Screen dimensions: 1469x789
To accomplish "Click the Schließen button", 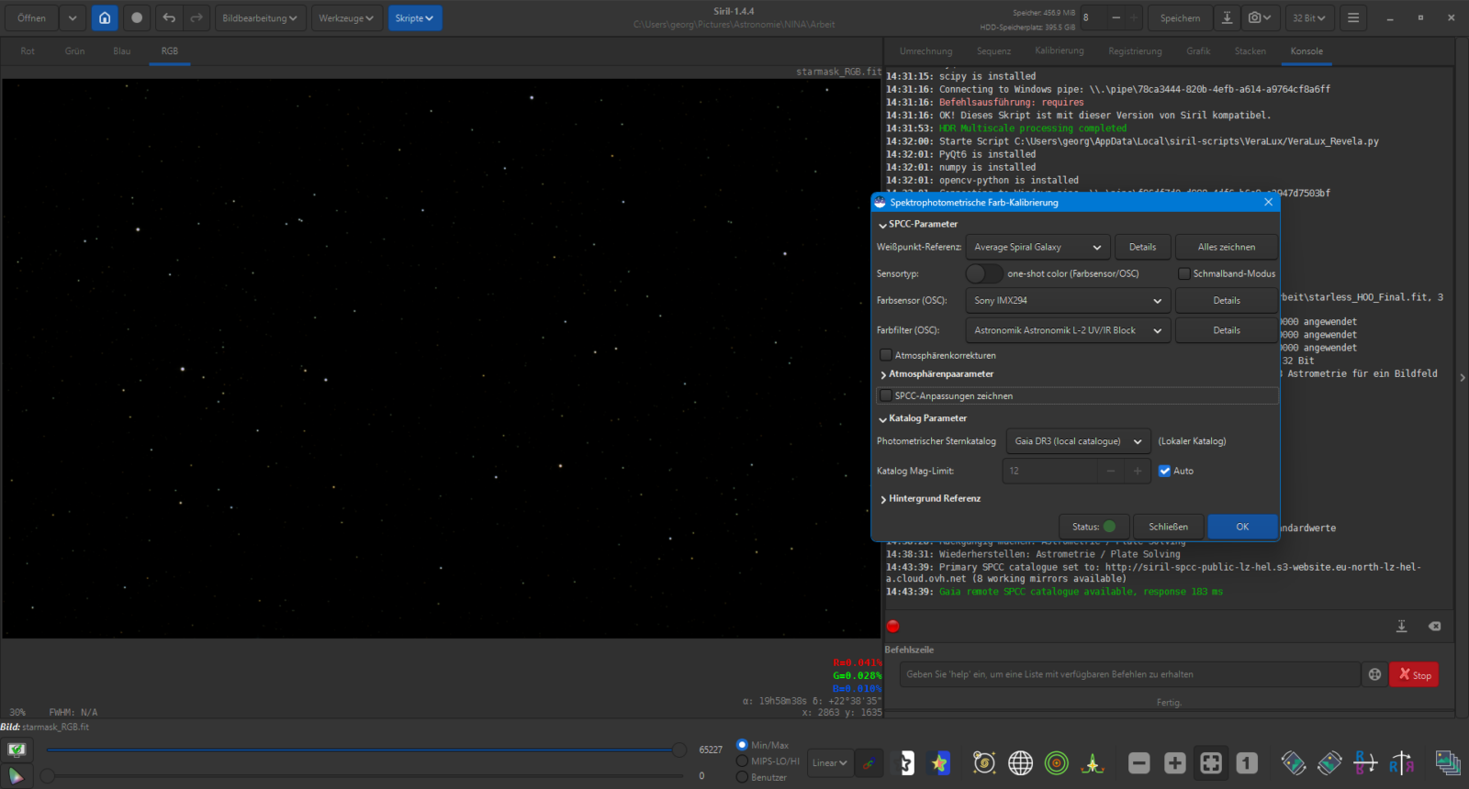I will coord(1168,527).
